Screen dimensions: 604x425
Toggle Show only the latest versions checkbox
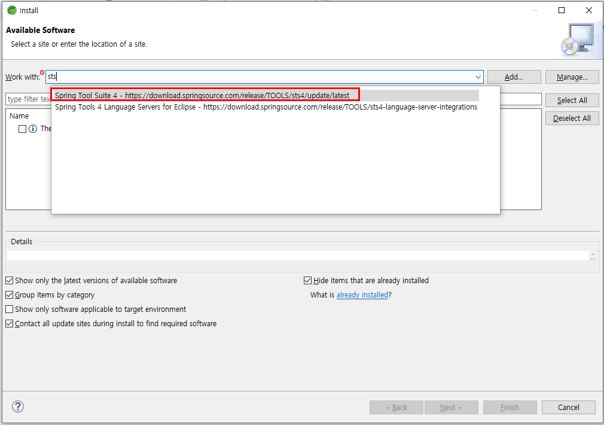(x=9, y=280)
